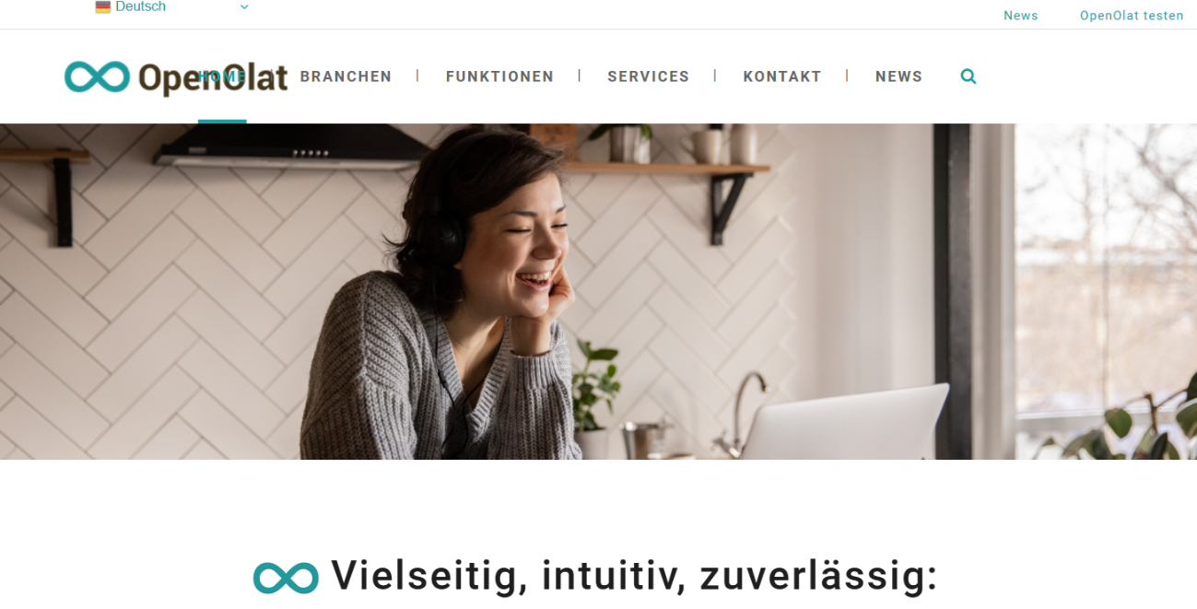Click the Vielseitig, intuitiv, zuverlässig headline
The height and width of the screenshot is (609, 1197).
click(634, 577)
